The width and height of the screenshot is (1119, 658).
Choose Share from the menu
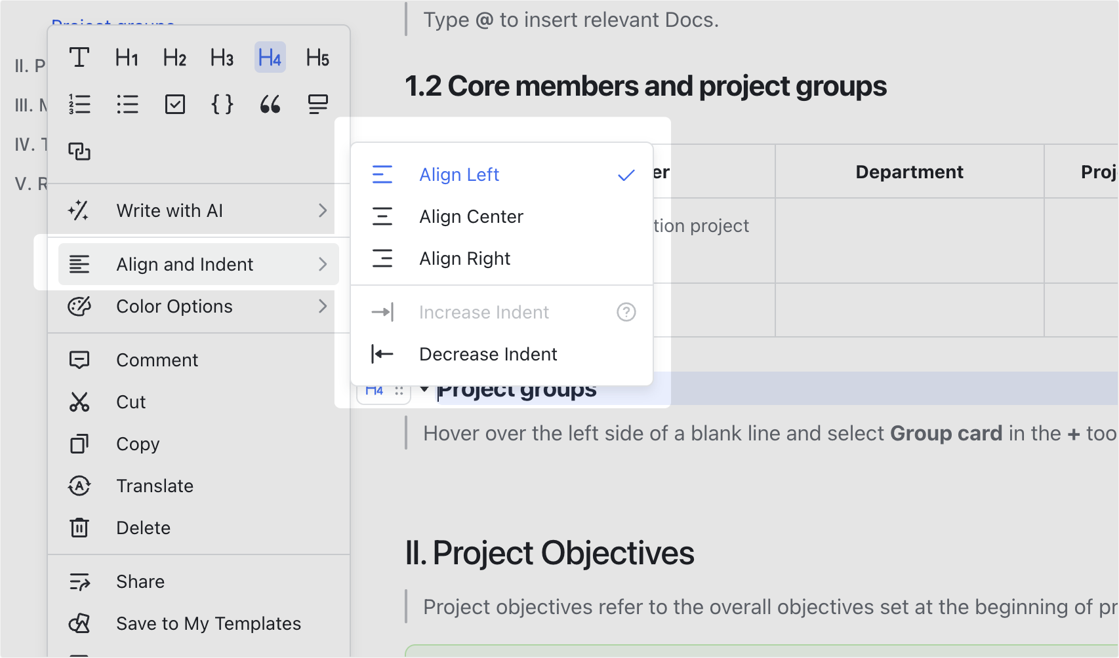tap(198, 581)
